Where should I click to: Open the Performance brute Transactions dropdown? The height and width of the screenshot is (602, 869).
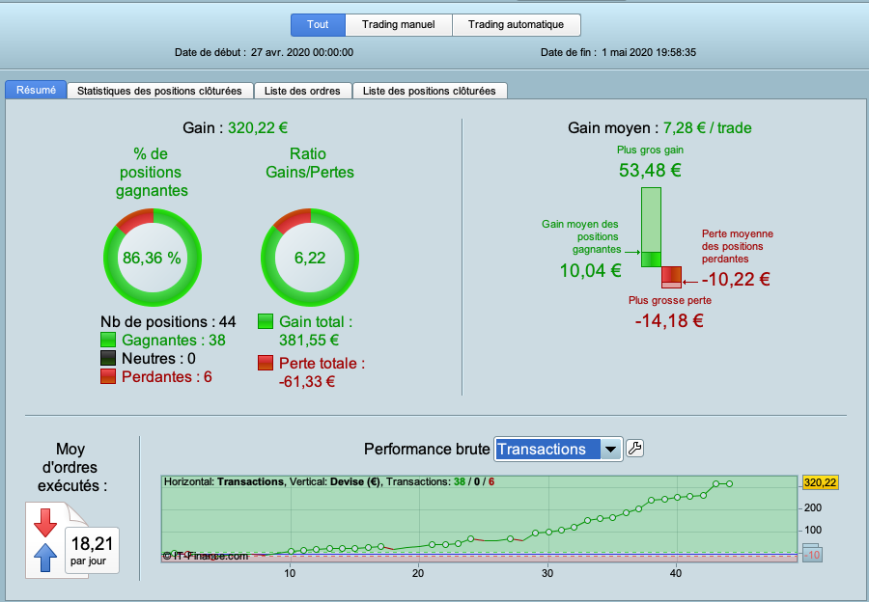[557, 450]
